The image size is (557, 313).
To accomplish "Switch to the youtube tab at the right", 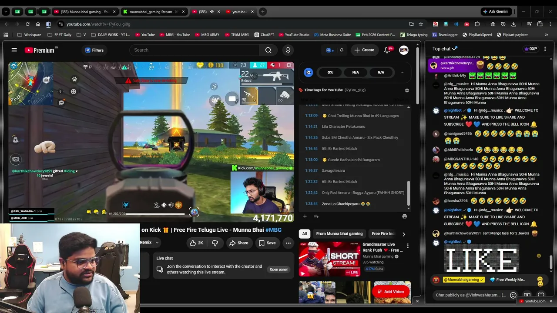I will coord(239,12).
